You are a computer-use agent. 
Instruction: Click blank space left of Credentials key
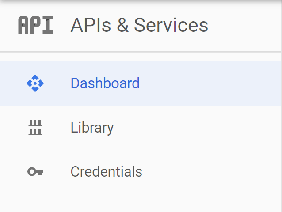tap(11, 171)
